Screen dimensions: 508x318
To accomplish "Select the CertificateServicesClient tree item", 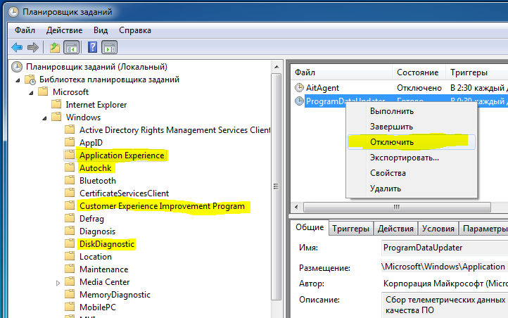I will tap(124, 193).
